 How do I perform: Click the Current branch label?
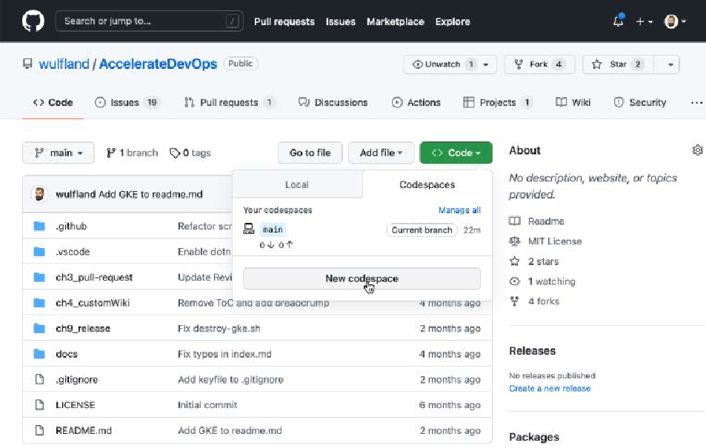422,230
